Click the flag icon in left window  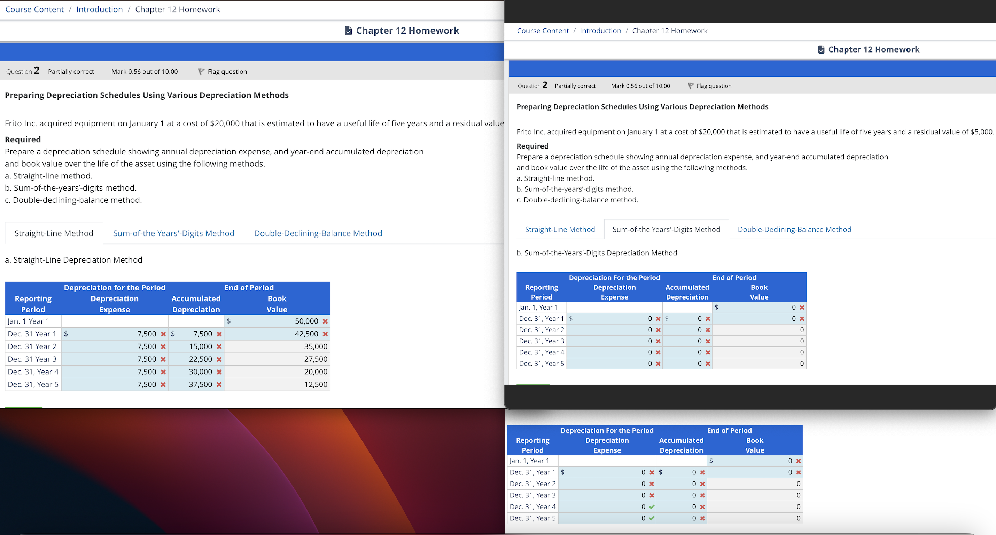point(201,71)
